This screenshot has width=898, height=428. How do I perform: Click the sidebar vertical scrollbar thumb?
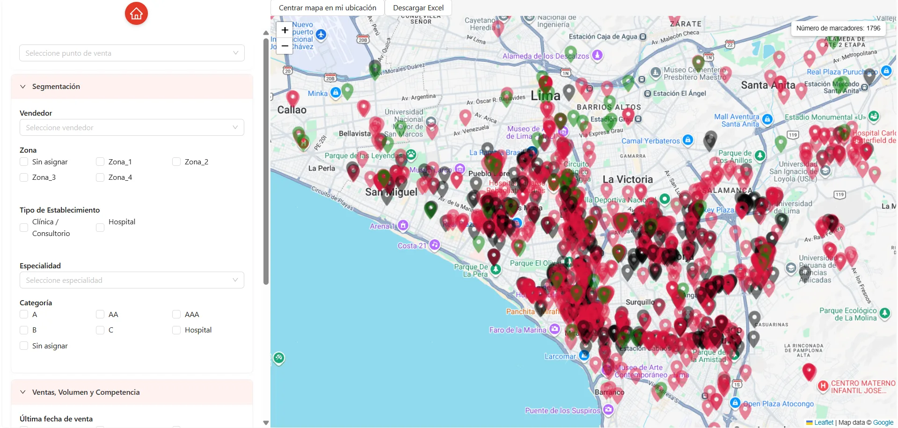click(x=266, y=162)
